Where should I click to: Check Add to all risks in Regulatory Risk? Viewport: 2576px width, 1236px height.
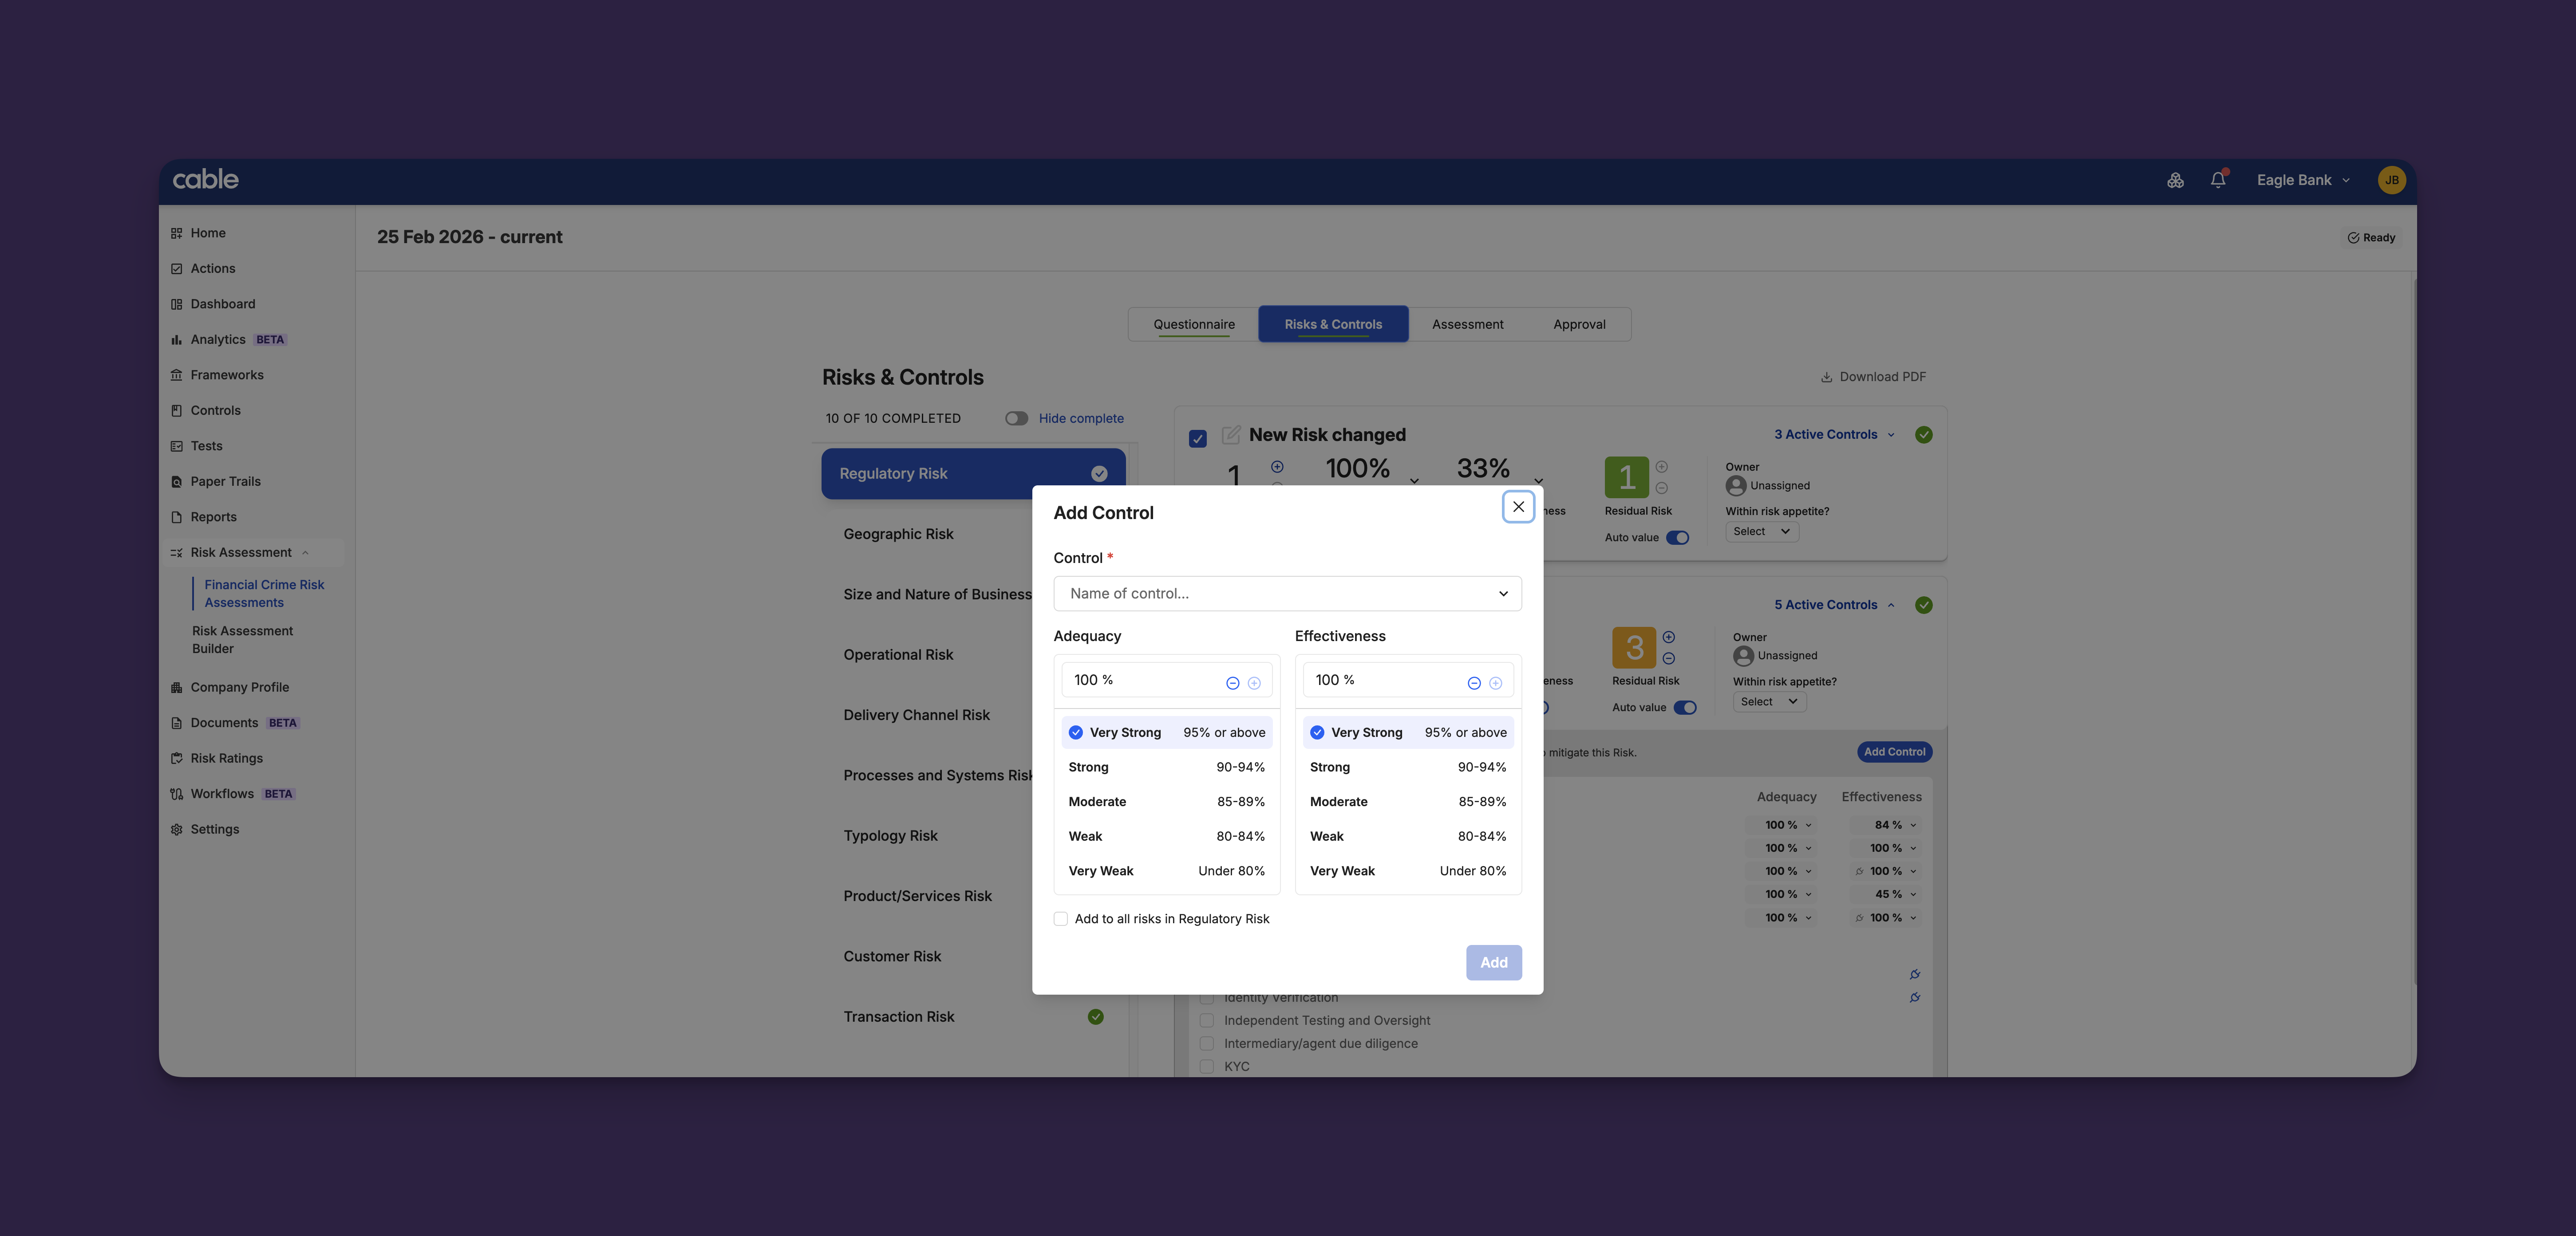tap(1061, 919)
